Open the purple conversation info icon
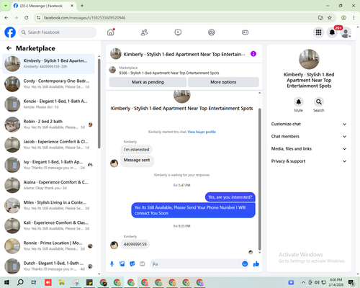Image resolution: width=360 pixels, height=288 pixels. click(x=253, y=54)
